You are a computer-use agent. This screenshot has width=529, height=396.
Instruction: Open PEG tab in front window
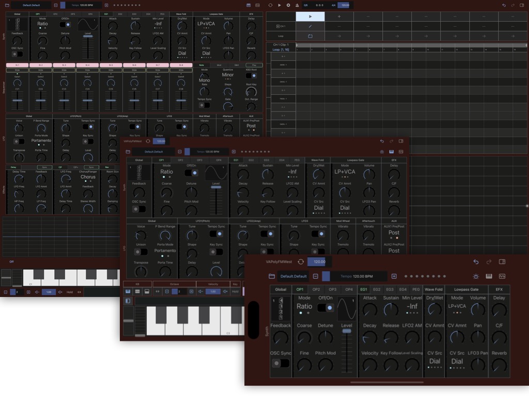[x=416, y=289]
